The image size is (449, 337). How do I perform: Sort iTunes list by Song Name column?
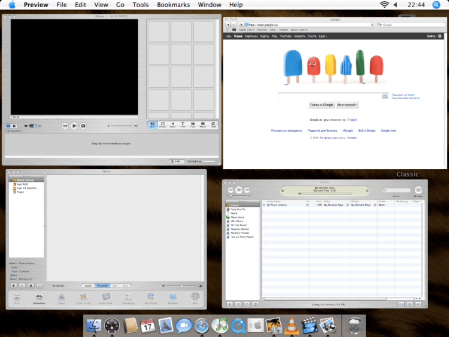(287, 202)
